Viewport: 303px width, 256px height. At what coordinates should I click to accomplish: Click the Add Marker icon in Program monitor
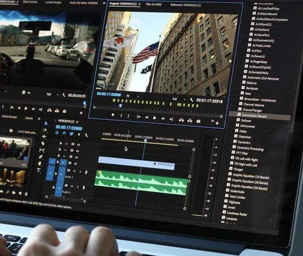(113, 115)
